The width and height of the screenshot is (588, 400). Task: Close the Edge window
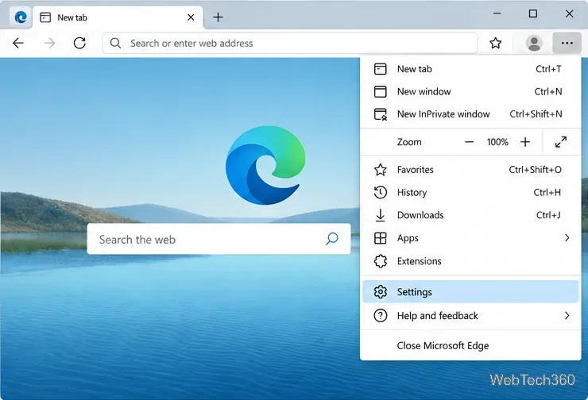coord(569,13)
